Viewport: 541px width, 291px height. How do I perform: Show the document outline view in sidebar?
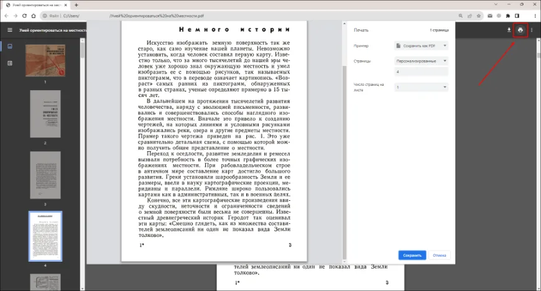coord(9,63)
